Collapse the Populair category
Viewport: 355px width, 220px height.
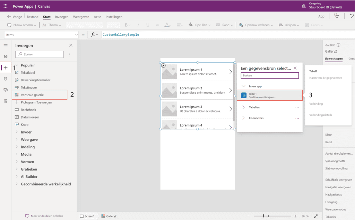17,65
